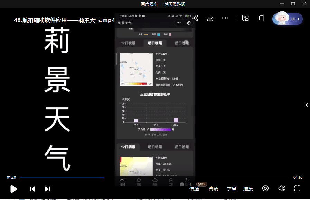Play the paused video
This screenshot has height=200, width=310.
(13, 189)
